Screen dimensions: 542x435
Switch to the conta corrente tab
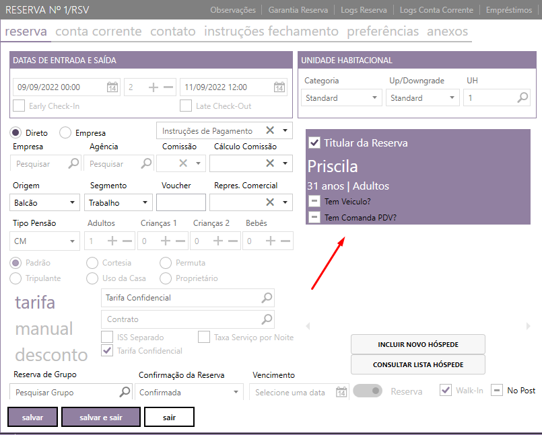98,32
